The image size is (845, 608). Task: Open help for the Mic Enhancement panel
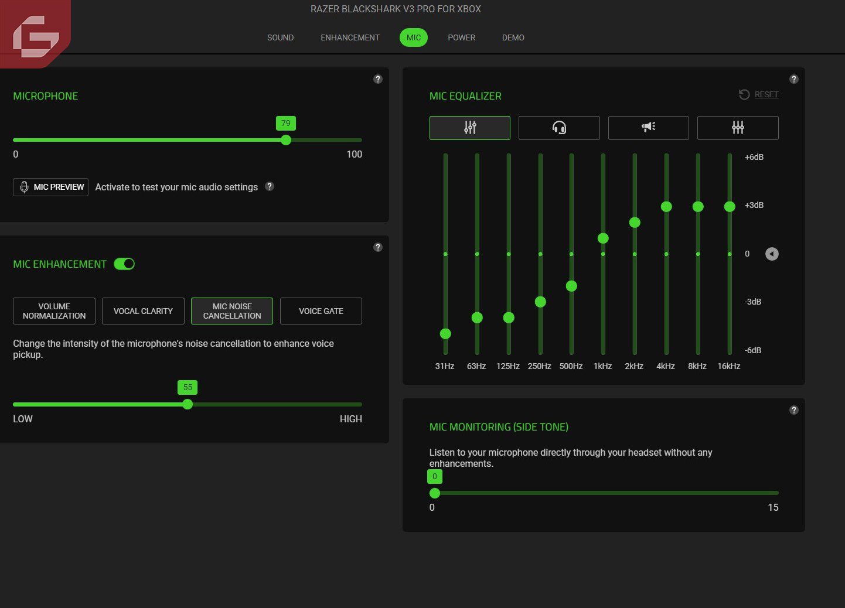tap(378, 247)
